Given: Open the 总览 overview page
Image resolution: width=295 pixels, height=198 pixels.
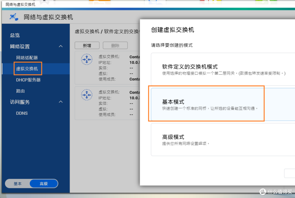Looking at the screenshot, I should coord(15,35).
